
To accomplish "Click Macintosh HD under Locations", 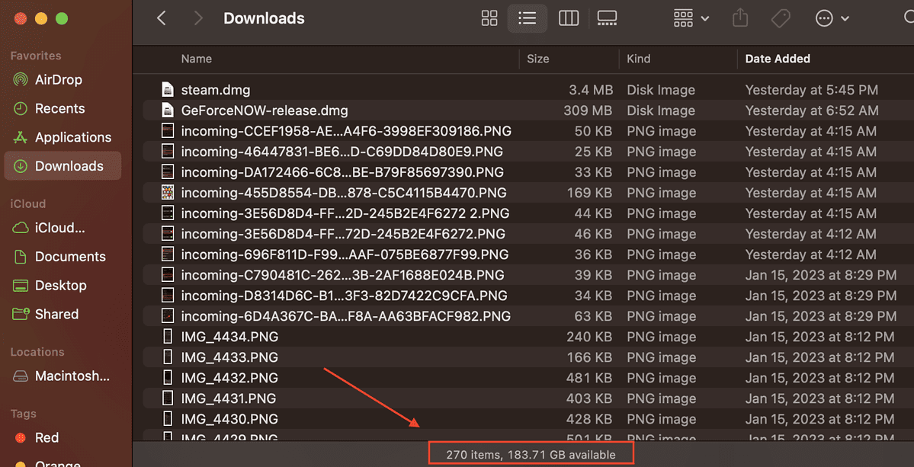I will [x=63, y=376].
